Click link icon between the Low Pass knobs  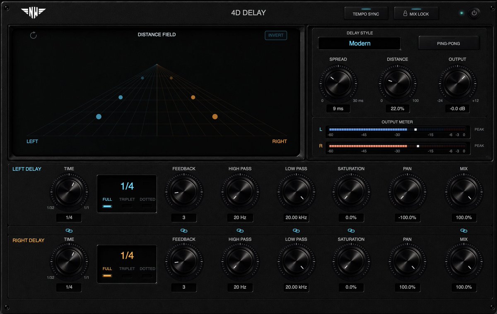point(296,230)
